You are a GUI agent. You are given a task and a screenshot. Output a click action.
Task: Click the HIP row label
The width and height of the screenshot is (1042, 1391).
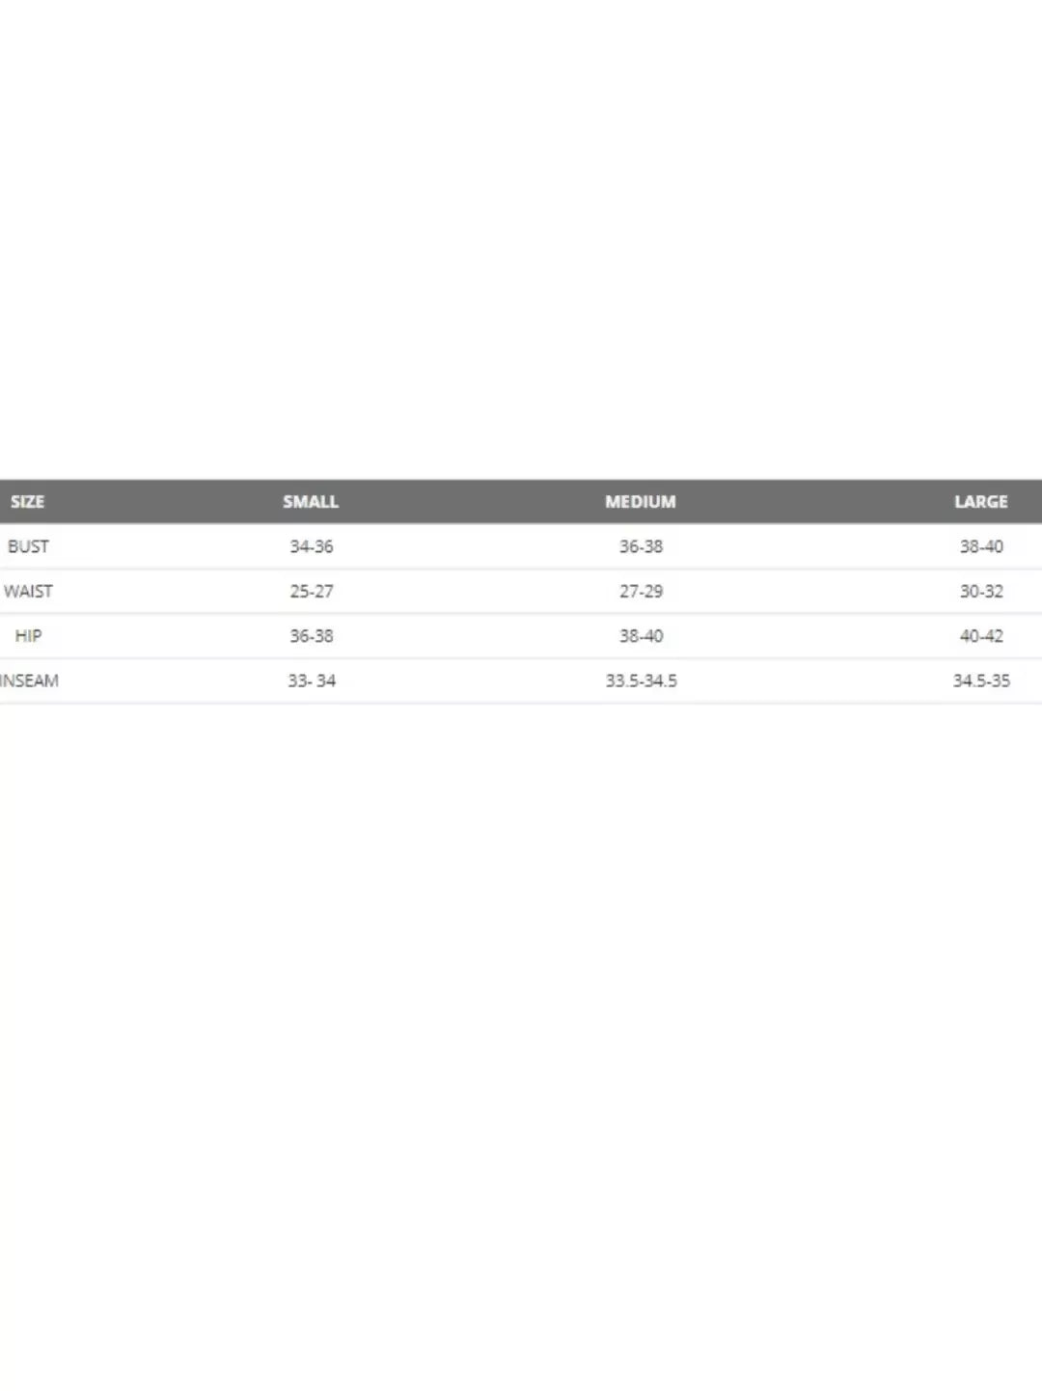[x=28, y=636]
